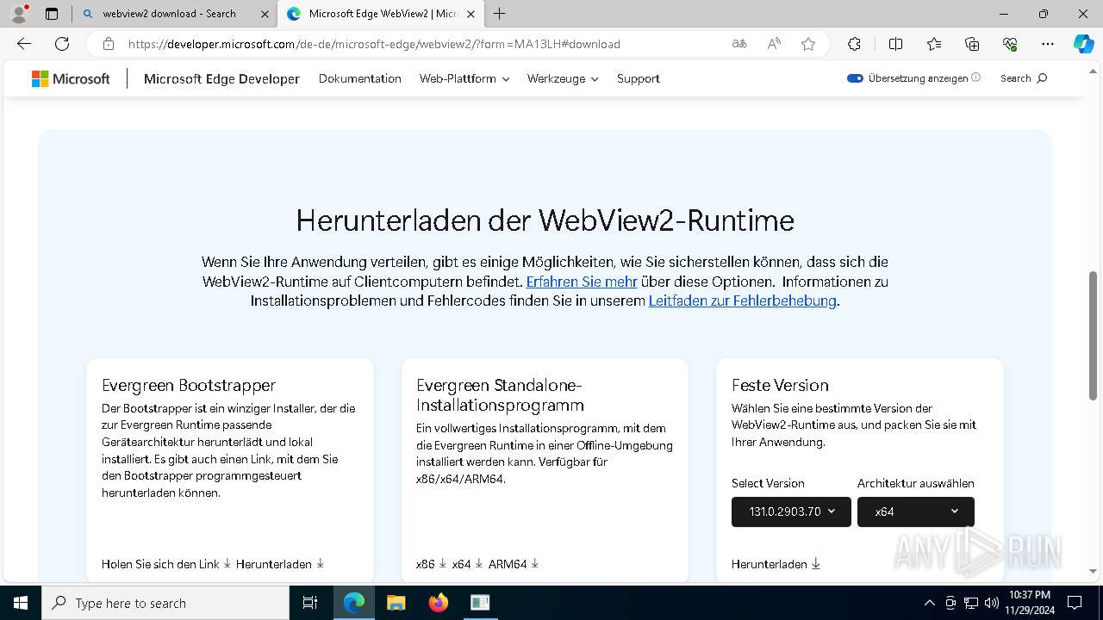
Task: Expand the Web-Plattform menu
Action: (464, 78)
